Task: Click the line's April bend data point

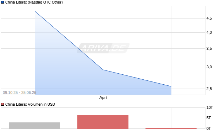Action: point(103,70)
